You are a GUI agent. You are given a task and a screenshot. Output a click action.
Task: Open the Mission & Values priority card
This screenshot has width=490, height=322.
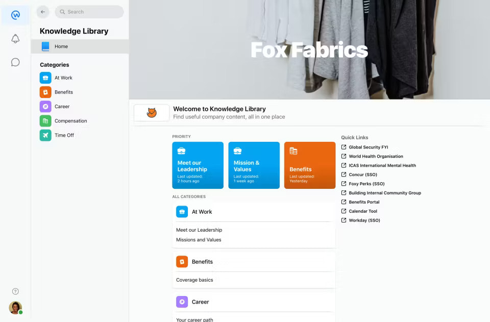[254, 165]
